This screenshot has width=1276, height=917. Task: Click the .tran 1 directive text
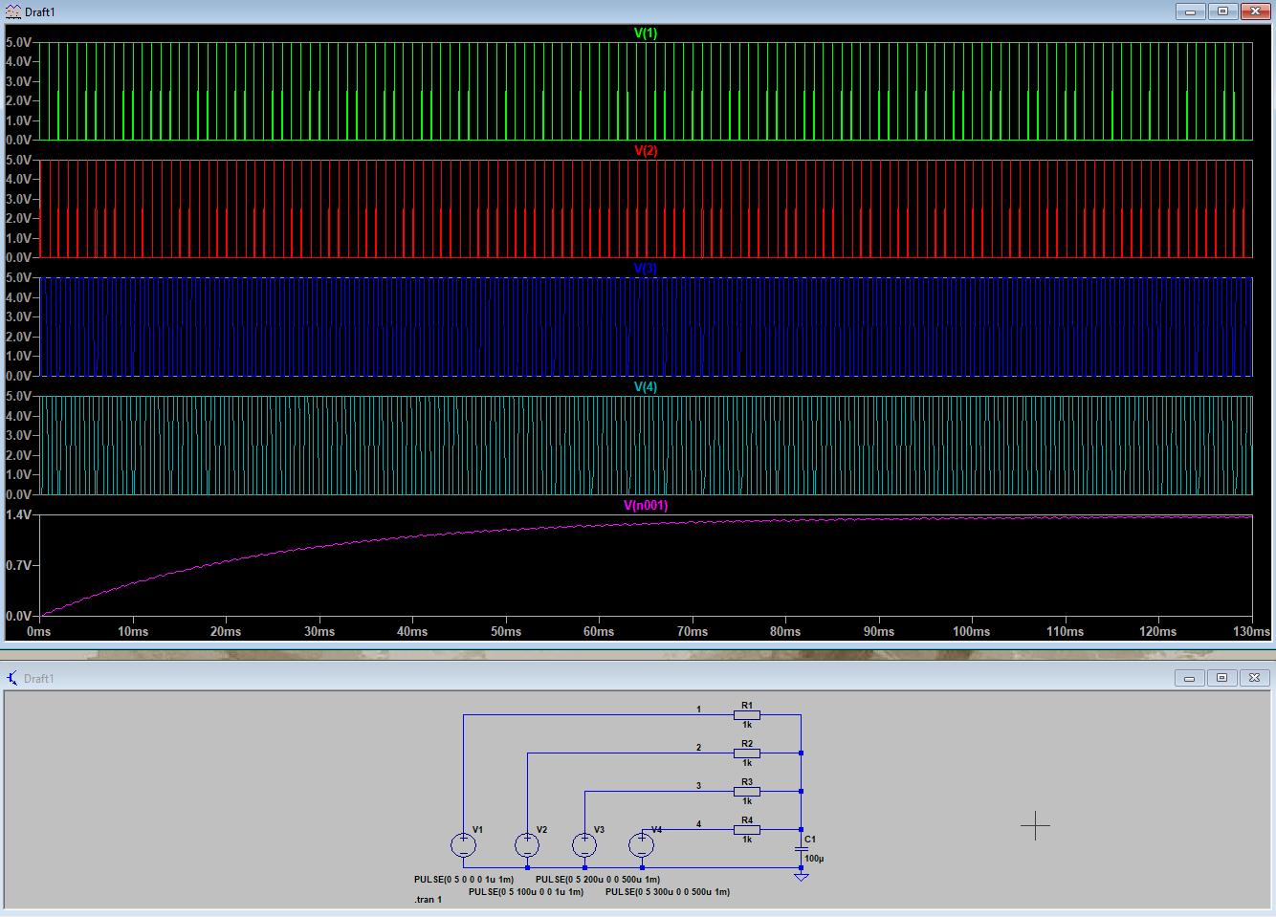pyautogui.click(x=429, y=900)
